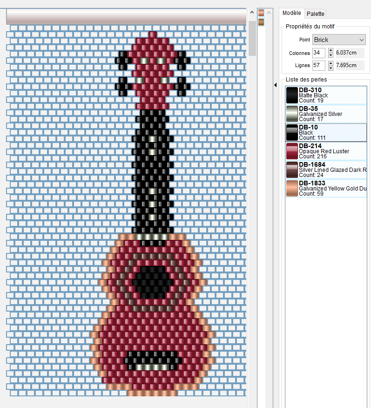371x408 pixels.
Task: Select DB-1833 Galvanized Yellow Gold bead
Action: coord(326,188)
